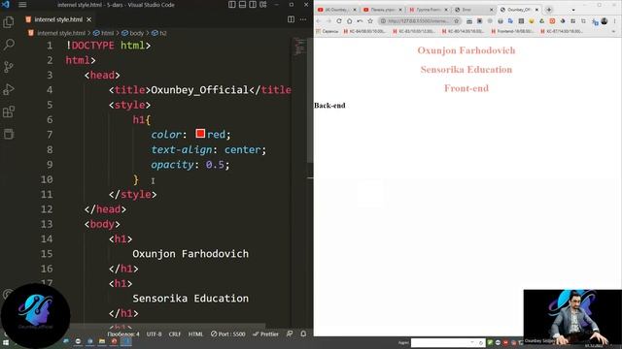The width and height of the screenshot is (622, 349).
Task: Open the notifications bell in status bar
Action: pyautogui.click(x=303, y=333)
